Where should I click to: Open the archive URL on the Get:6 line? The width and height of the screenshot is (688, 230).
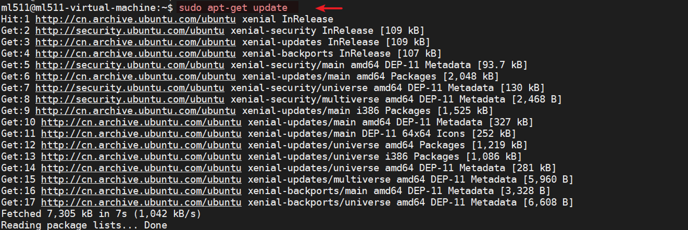pos(136,76)
